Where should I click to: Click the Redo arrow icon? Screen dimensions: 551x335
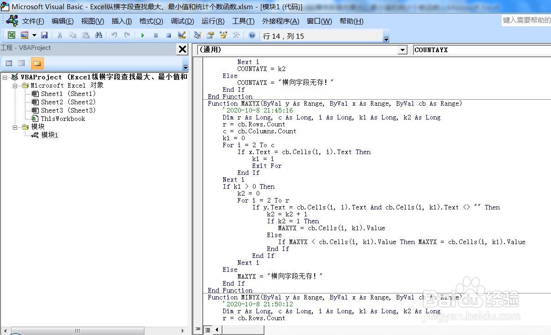coord(127,35)
